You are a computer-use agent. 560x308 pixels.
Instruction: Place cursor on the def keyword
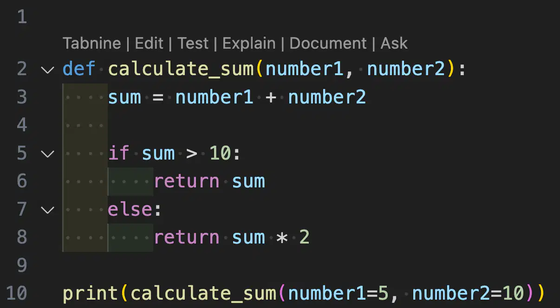click(x=79, y=70)
